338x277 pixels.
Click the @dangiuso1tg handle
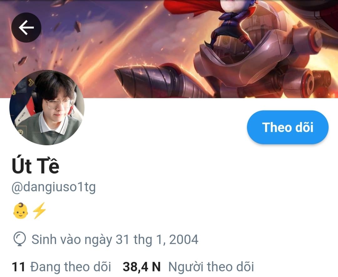(x=54, y=187)
